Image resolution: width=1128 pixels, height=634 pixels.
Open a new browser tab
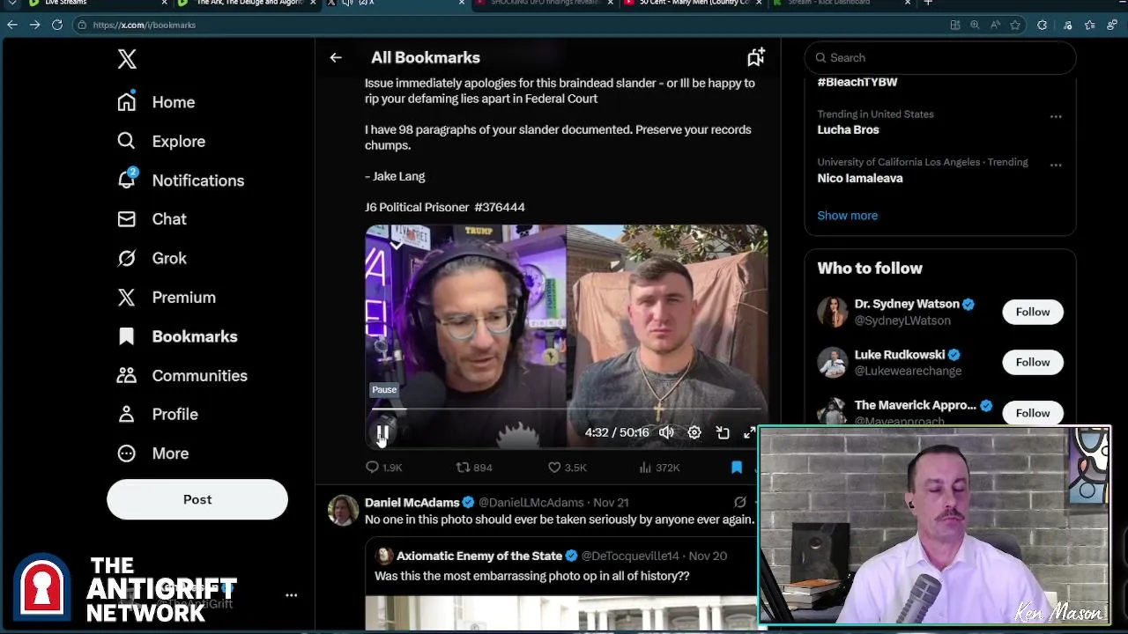(x=928, y=4)
